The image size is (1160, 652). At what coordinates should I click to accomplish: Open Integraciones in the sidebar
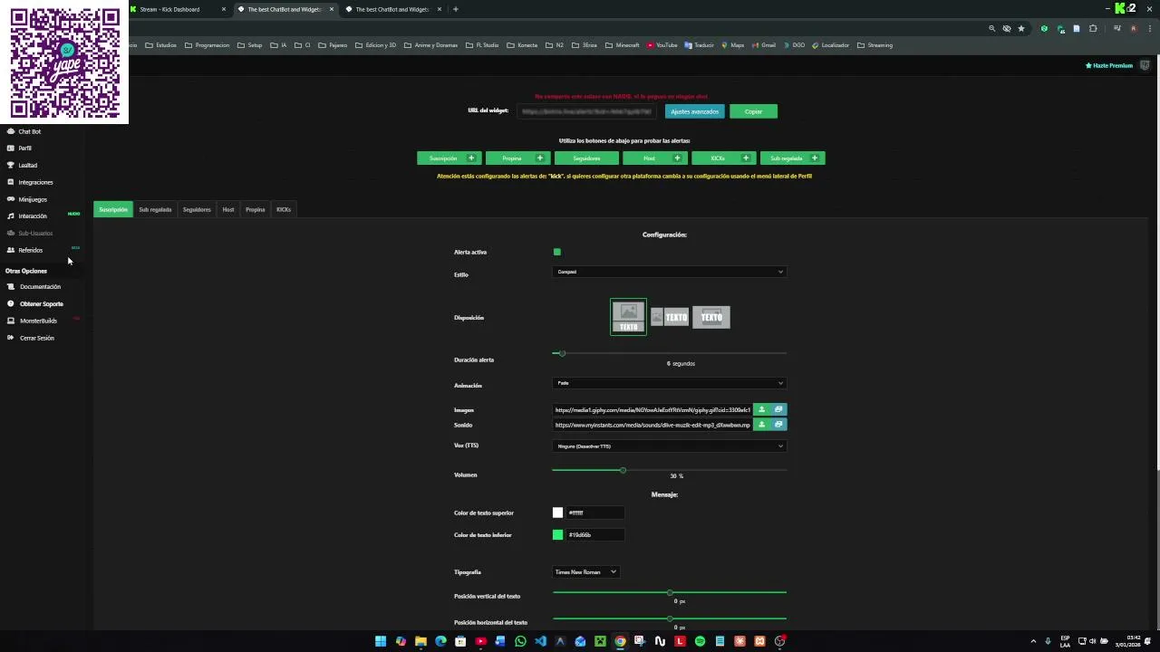pyautogui.click(x=30, y=182)
